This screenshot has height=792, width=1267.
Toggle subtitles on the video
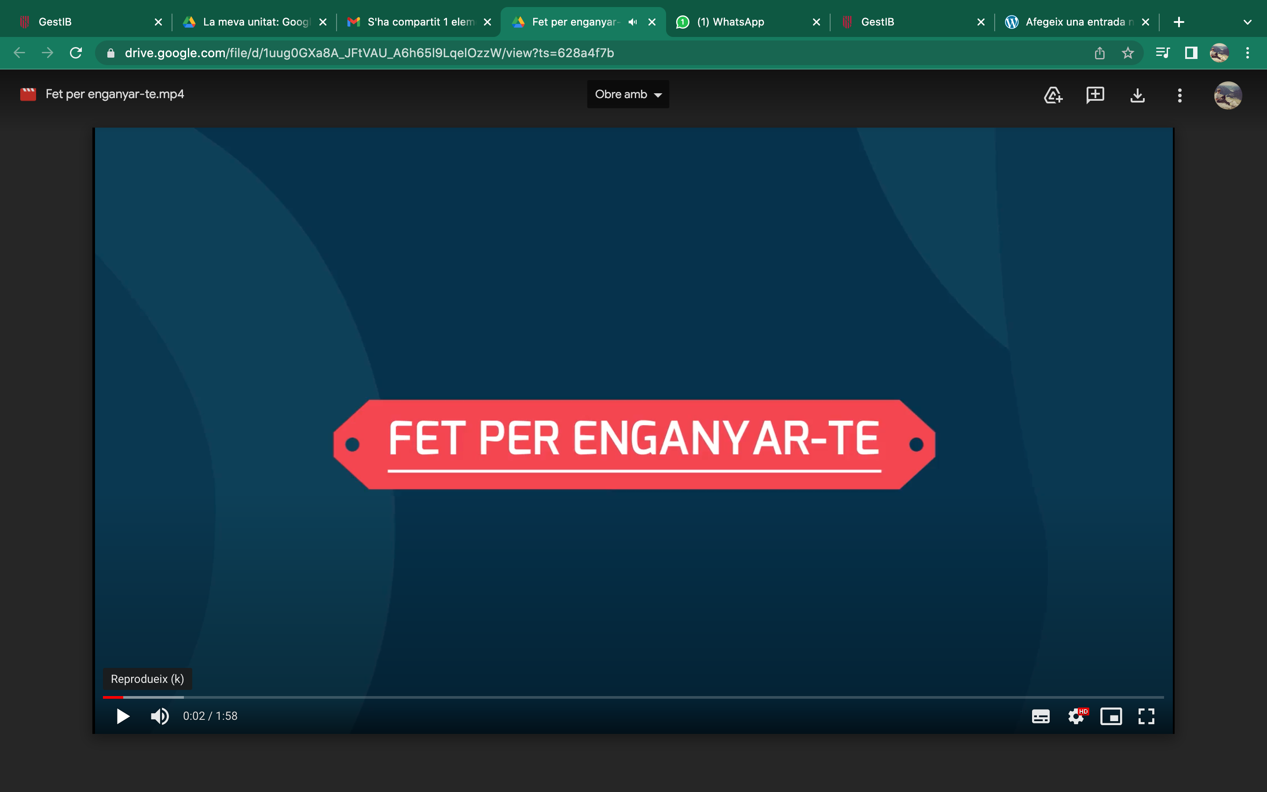pyautogui.click(x=1040, y=716)
